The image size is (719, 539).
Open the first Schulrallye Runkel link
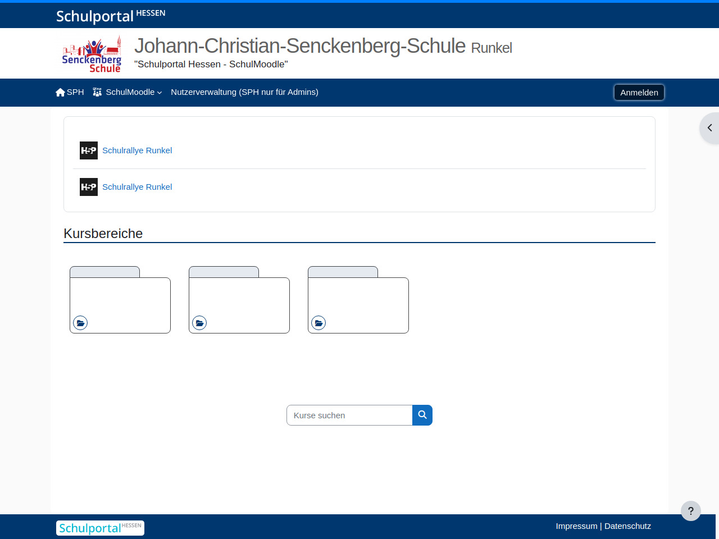point(137,150)
